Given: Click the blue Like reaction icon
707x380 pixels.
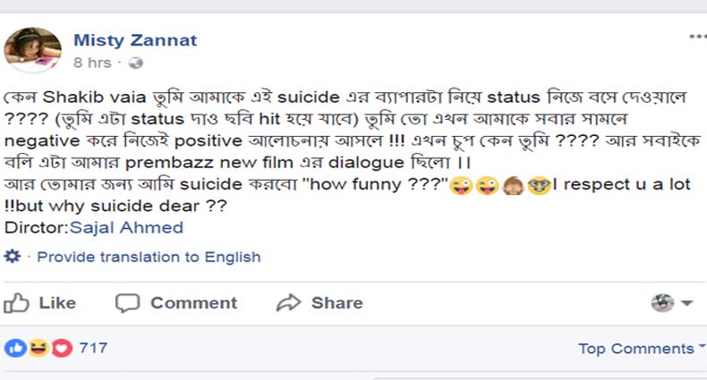Looking at the screenshot, I should point(15,348).
